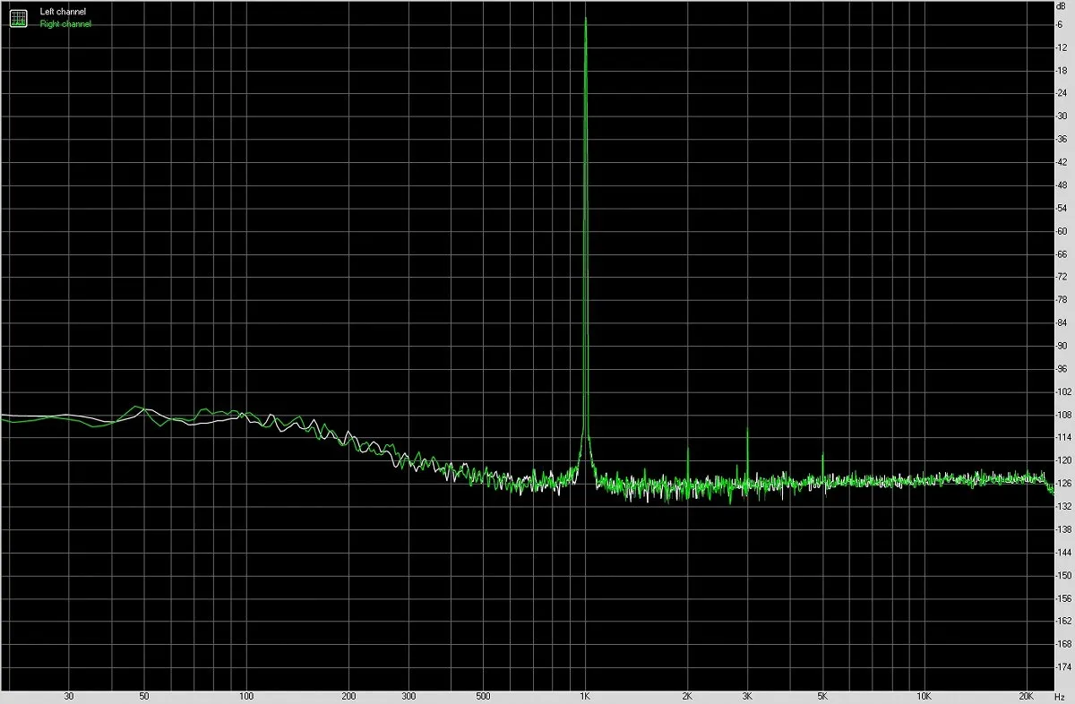This screenshot has height=704, width=1075.
Task: Click the -18 dB scale value
Action: 1062,70
